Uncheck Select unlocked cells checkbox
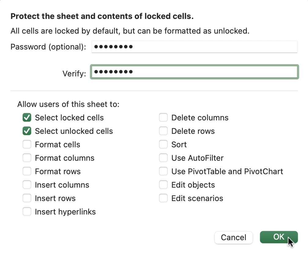 pos(27,131)
